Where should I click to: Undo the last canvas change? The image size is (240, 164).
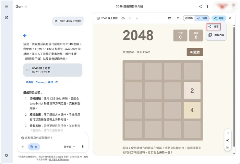click(130, 18)
